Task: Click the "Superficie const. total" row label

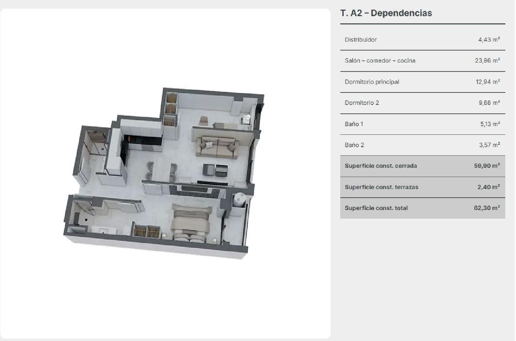Action: [x=376, y=208]
